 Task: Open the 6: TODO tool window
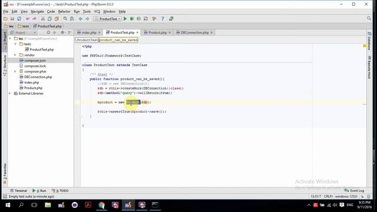(x=60, y=191)
